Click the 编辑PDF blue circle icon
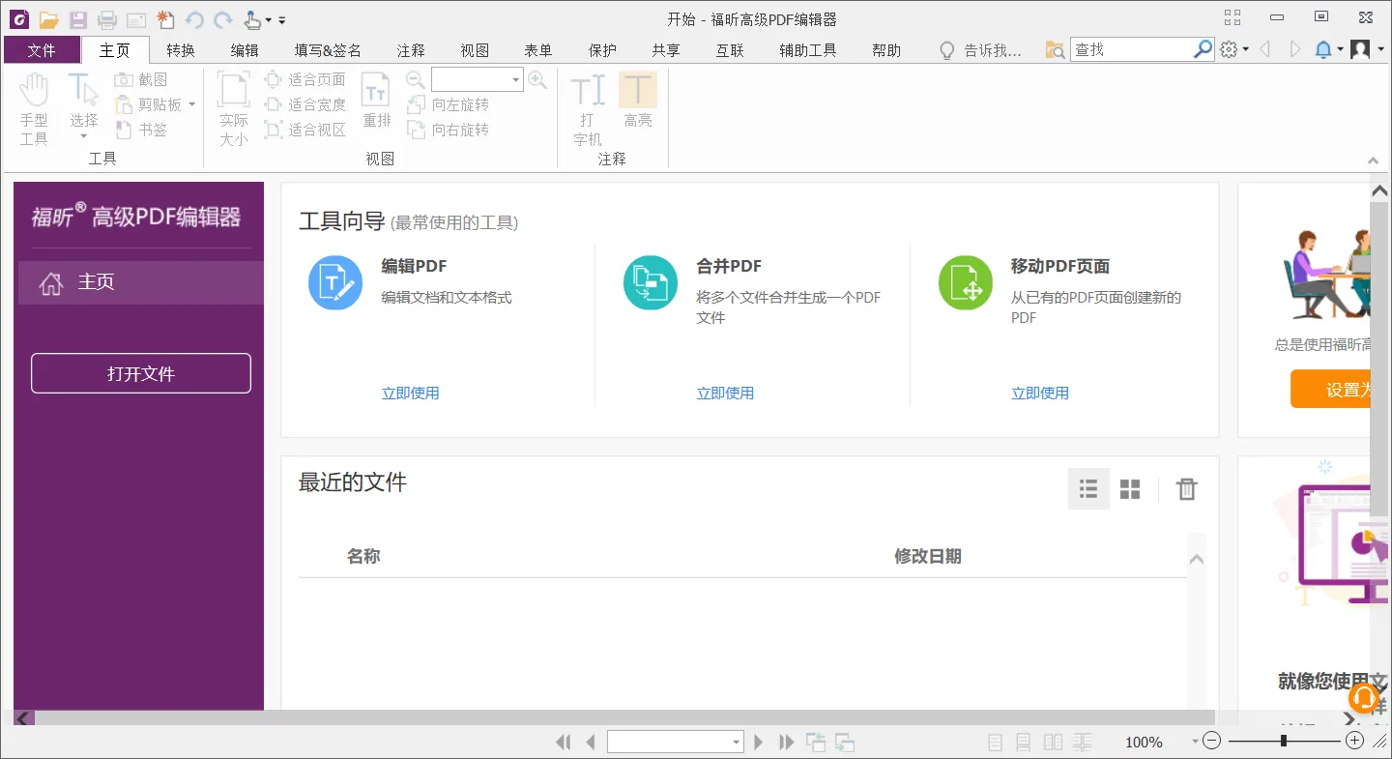The image size is (1392, 759). [335, 283]
